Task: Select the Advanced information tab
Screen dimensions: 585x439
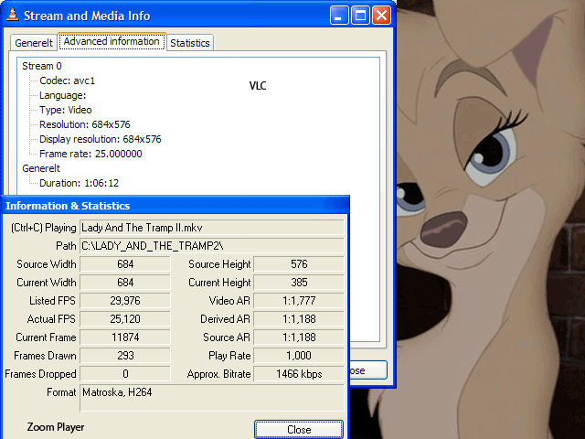Action: 112,41
